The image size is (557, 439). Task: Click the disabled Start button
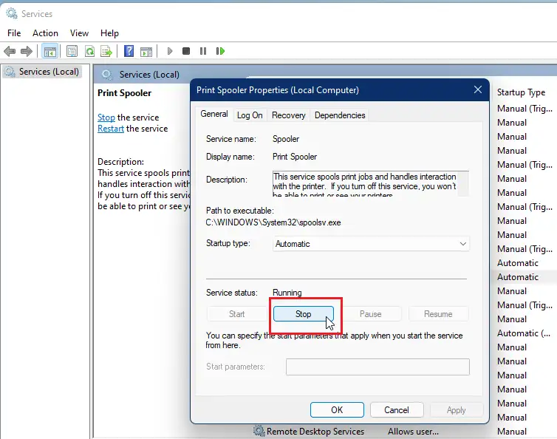pos(236,314)
